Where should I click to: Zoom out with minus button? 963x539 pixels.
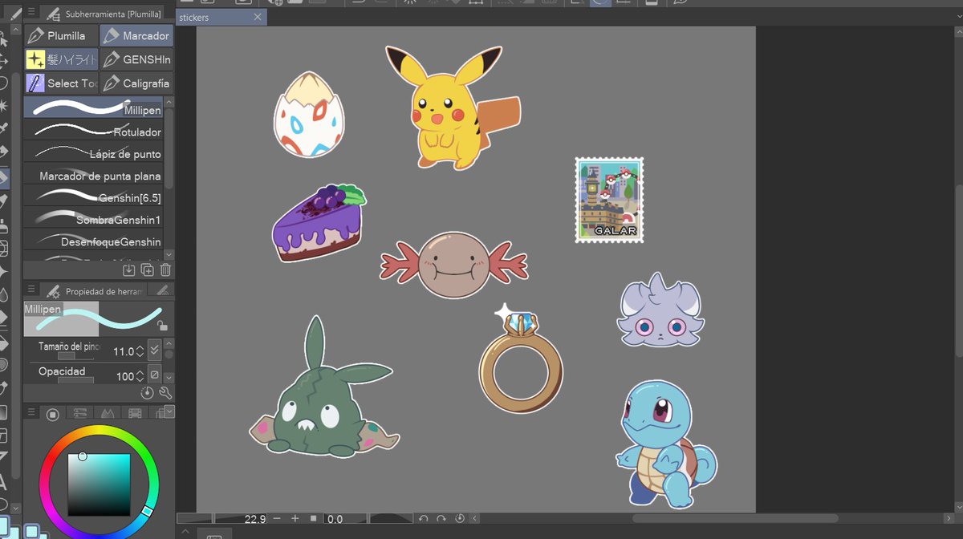277,519
